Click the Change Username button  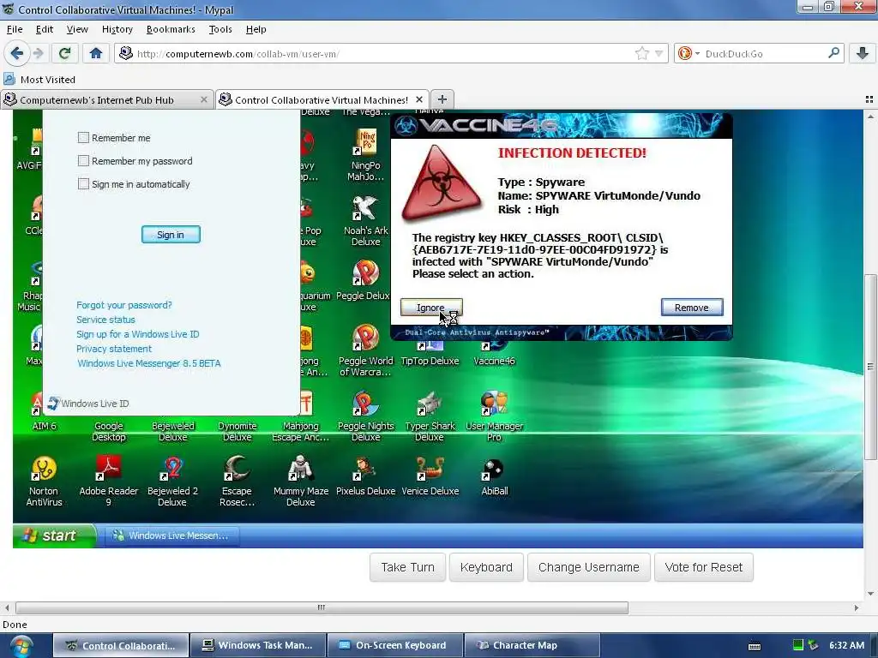[x=588, y=567]
